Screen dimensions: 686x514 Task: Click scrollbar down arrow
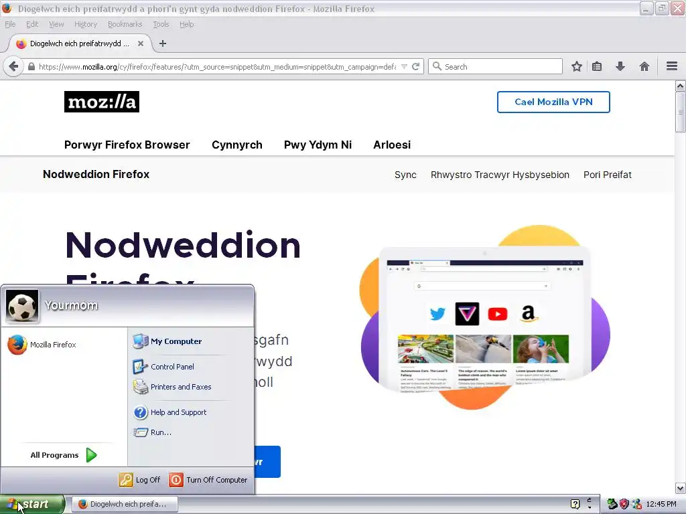[x=680, y=488]
